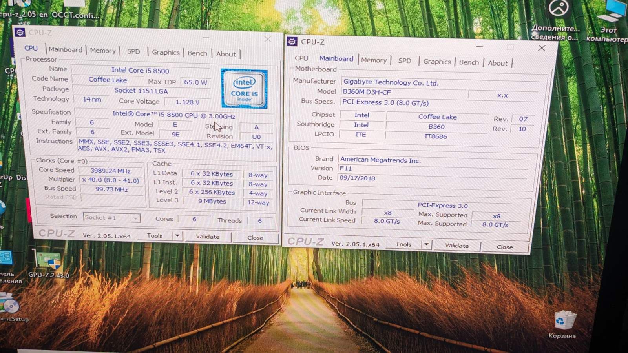The width and height of the screenshot is (628, 353).
Task: Click Tools button in left CPU-Z window
Action: [155, 236]
